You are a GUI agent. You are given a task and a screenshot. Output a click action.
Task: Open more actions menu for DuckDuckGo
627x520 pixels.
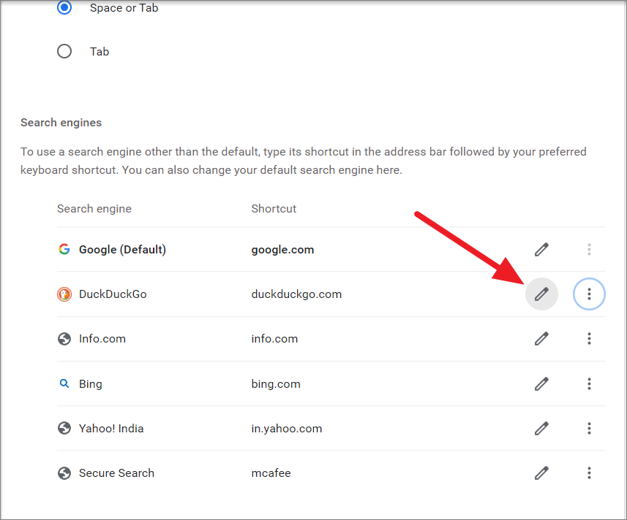[589, 294]
